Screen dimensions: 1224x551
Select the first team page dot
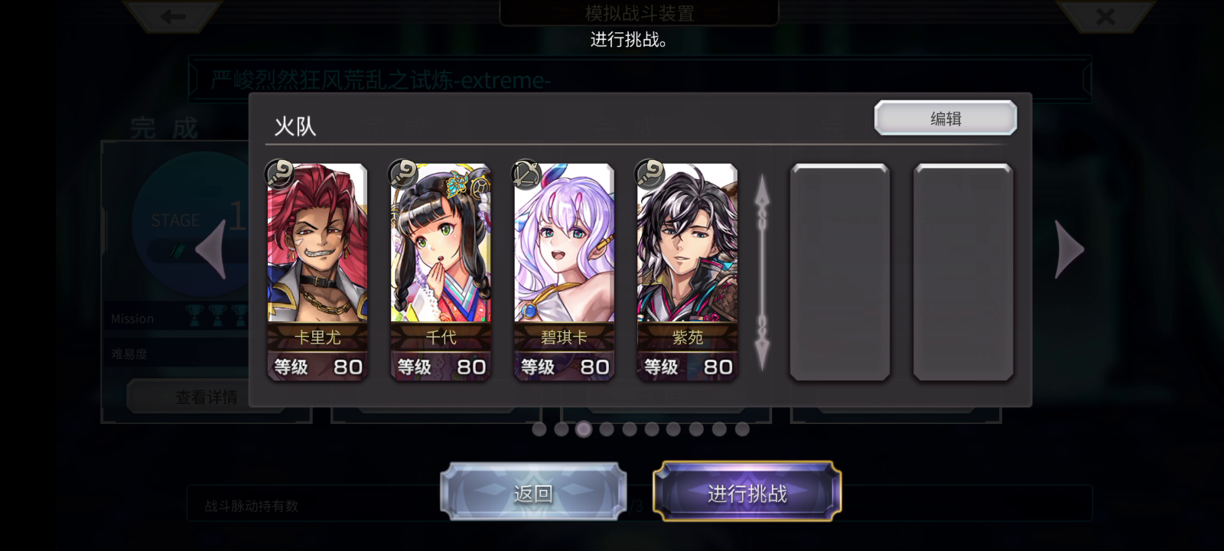(539, 429)
